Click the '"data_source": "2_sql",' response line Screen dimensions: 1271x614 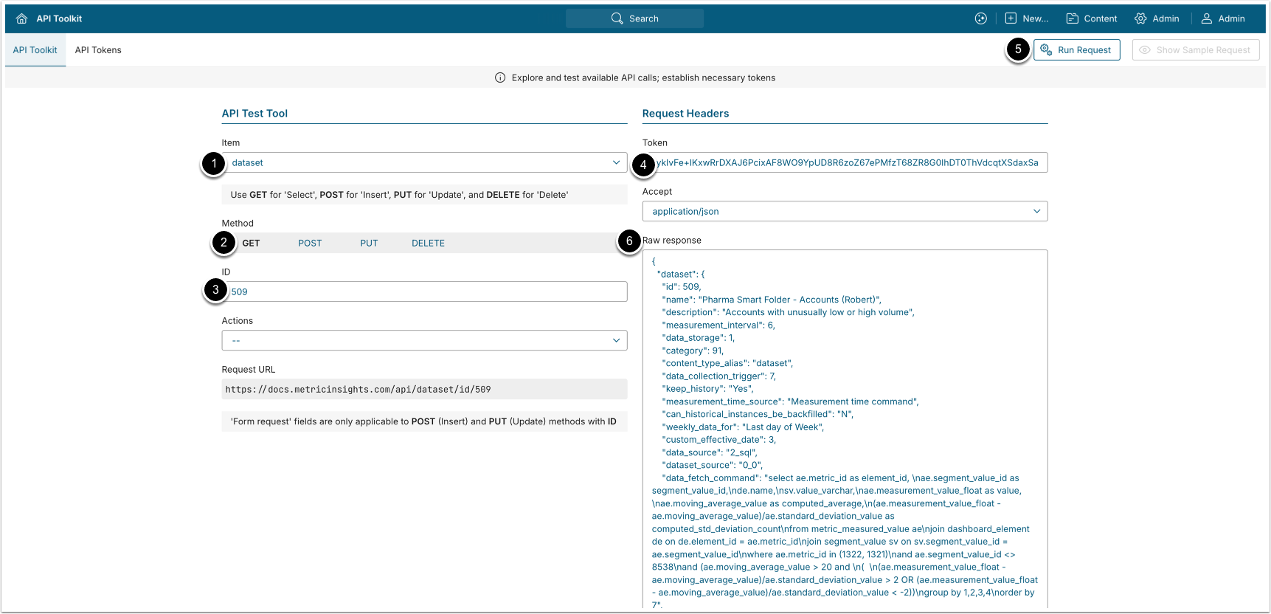tap(709, 452)
